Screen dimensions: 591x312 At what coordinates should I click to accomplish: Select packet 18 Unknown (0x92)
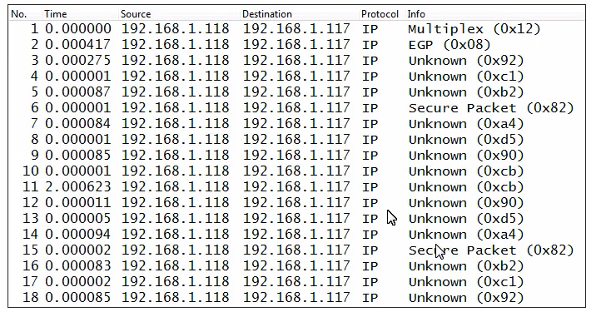(x=296, y=298)
